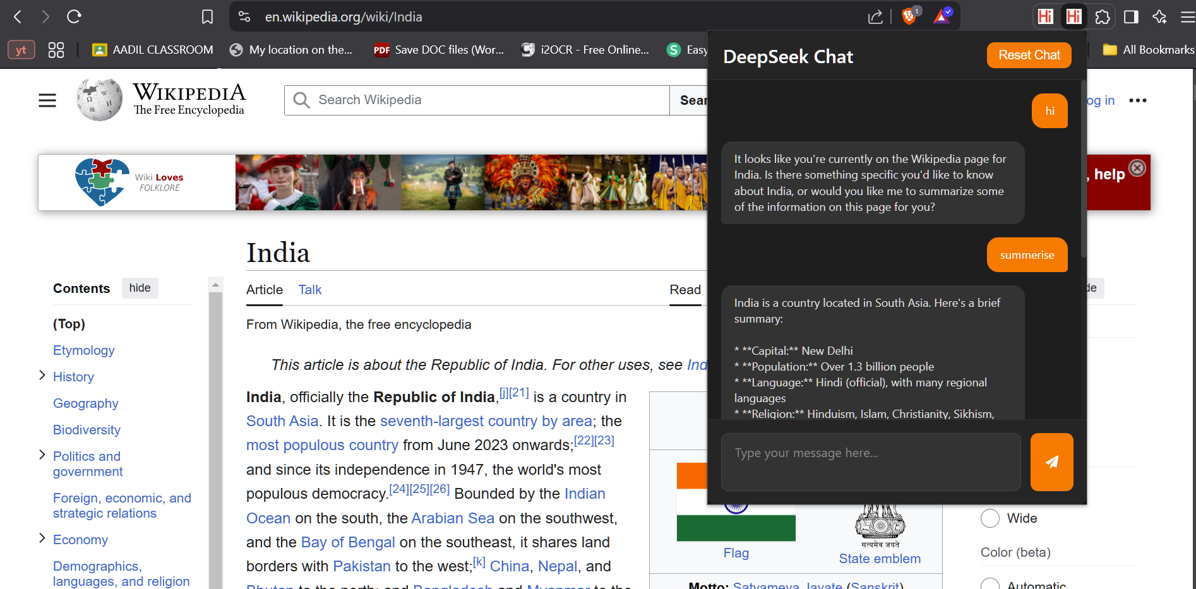
Task: Open All Bookmarks folder
Action: point(1148,50)
